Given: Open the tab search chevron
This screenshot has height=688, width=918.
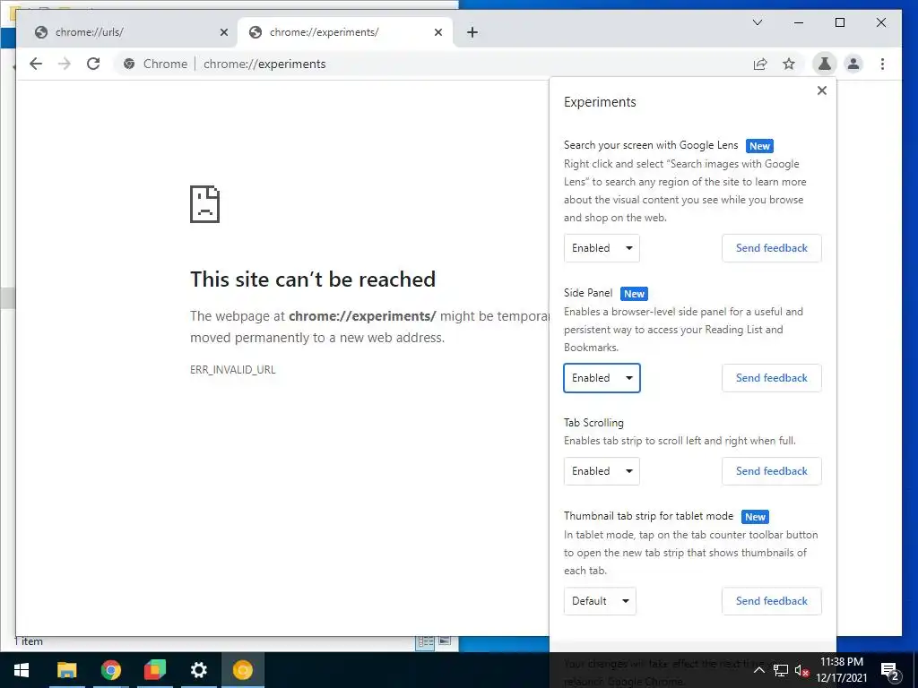Looking at the screenshot, I should tap(757, 22).
